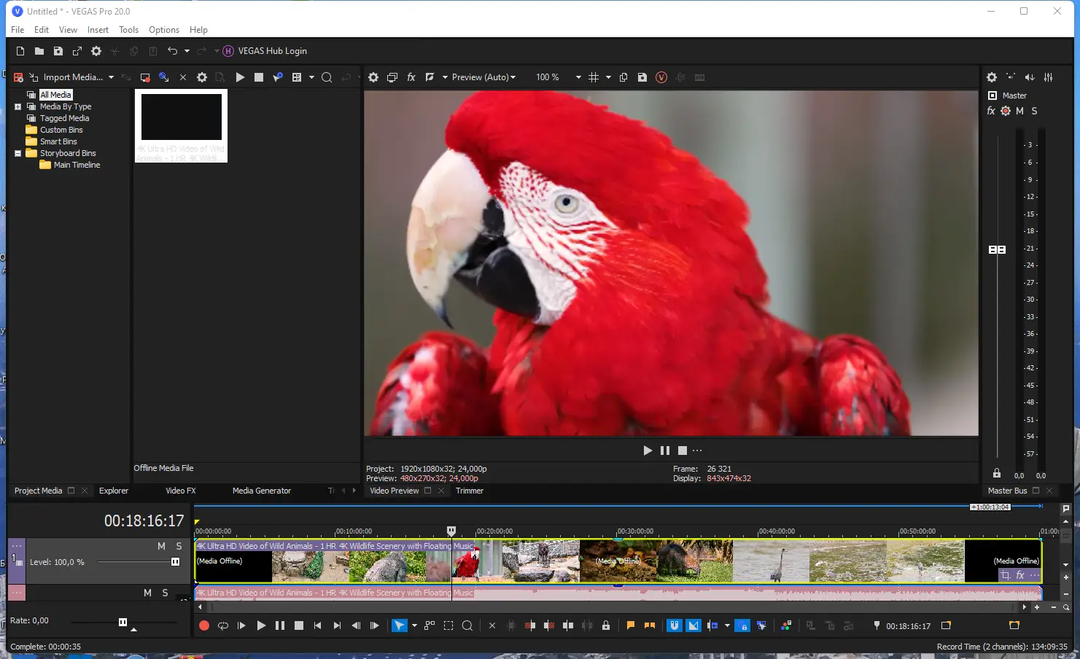Save snapshot of the preview frame
The image size is (1080, 659).
pyautogui.click(x=642, y=77)
